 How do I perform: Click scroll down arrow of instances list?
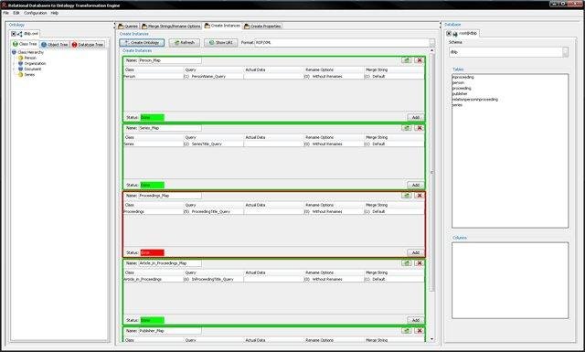pos(432,339)
